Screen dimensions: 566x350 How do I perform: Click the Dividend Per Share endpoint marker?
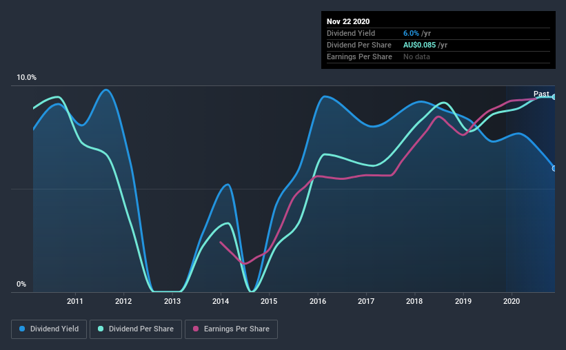(554, 96)
